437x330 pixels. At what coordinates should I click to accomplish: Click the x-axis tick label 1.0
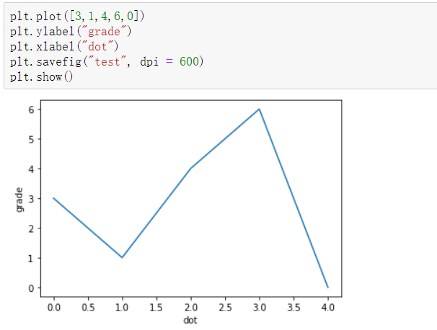(x=122, y=308)
